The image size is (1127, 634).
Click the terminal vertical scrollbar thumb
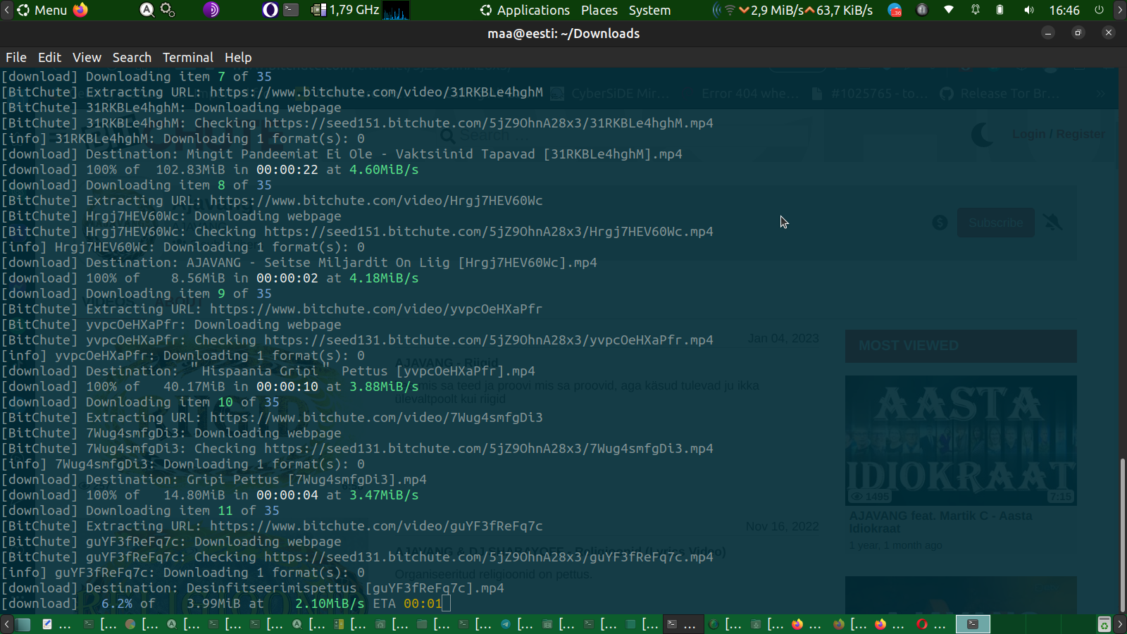[1122, 535]
